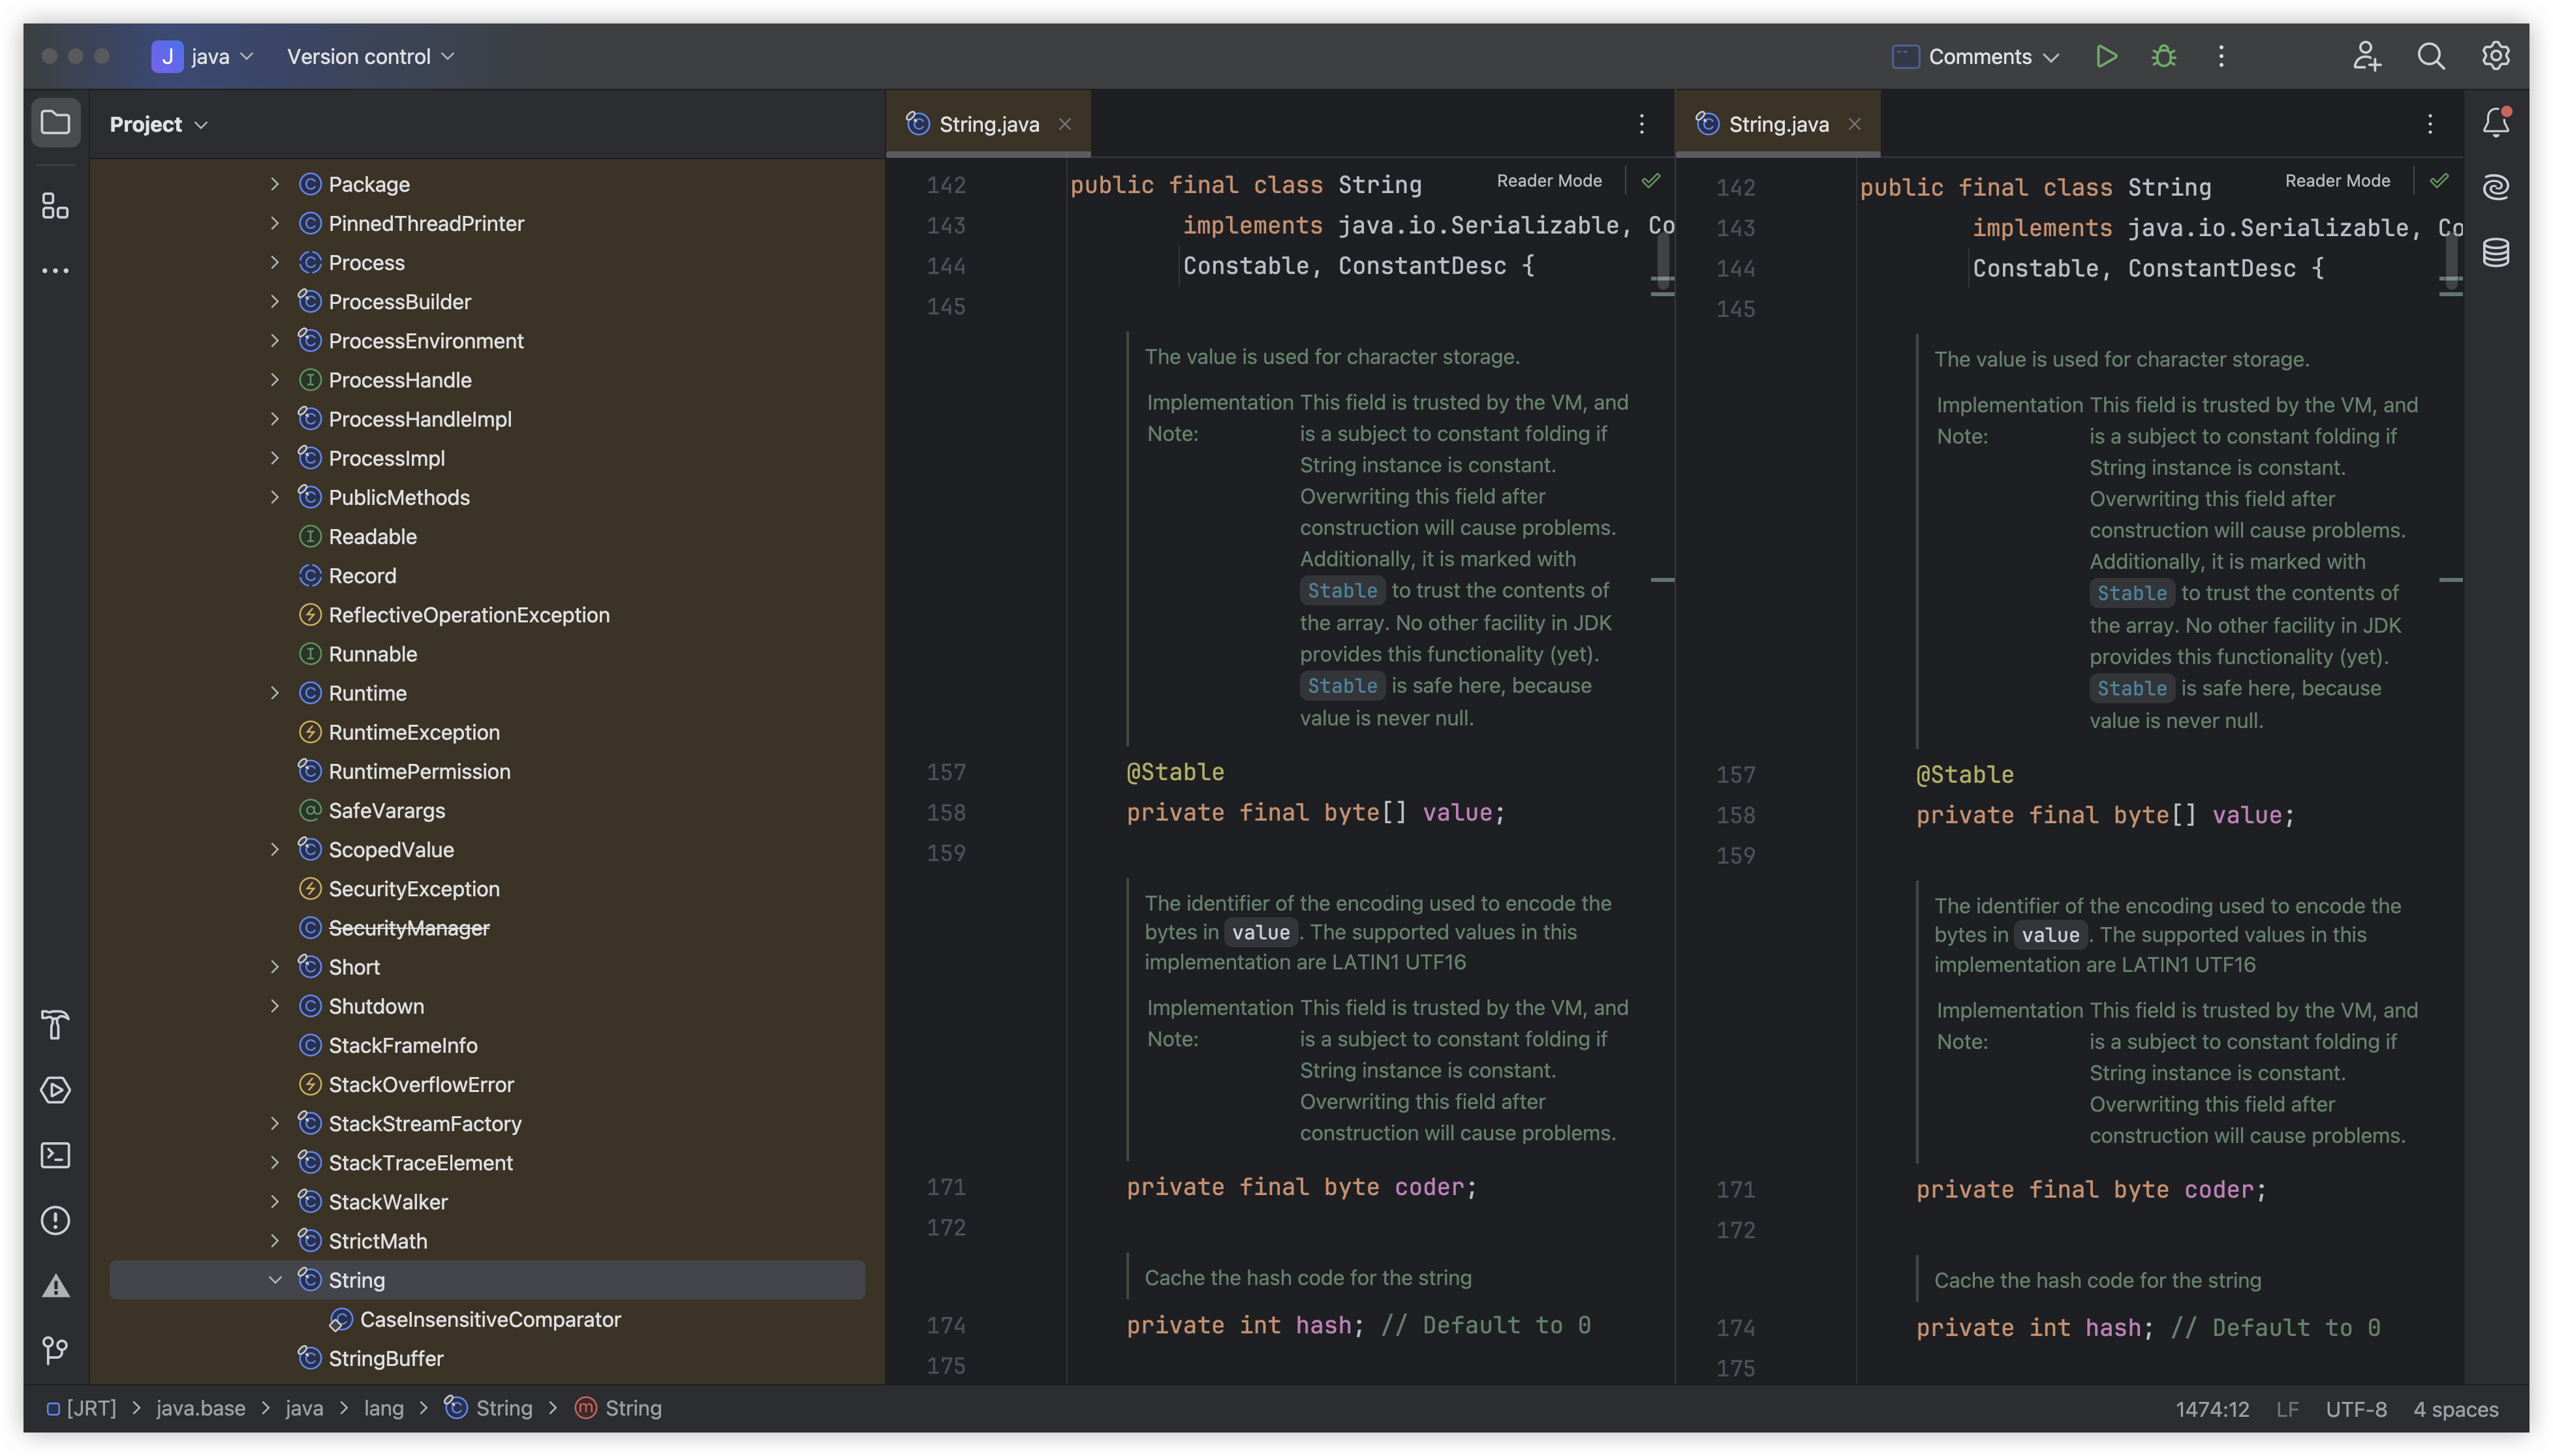
Task: Open the Problems tool window icon
Action: (55, 1220)
